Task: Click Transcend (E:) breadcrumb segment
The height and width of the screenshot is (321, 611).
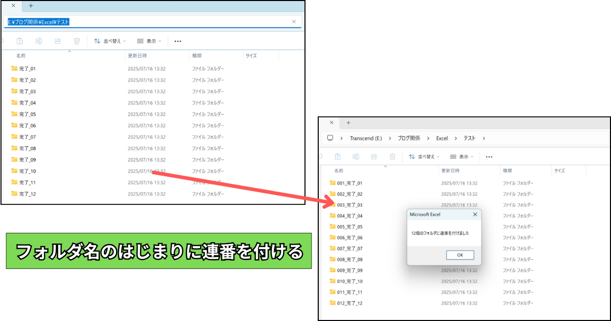Action: [366, 138]
